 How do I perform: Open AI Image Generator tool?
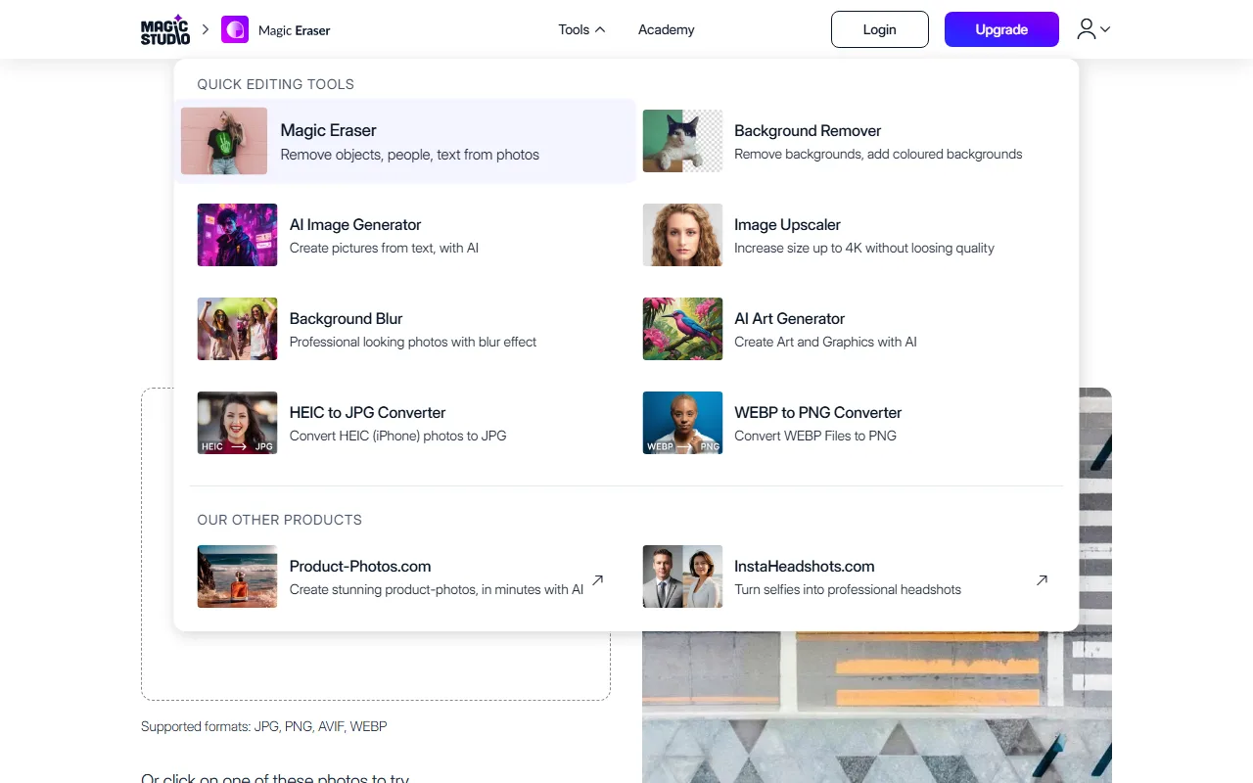(405, 235)
